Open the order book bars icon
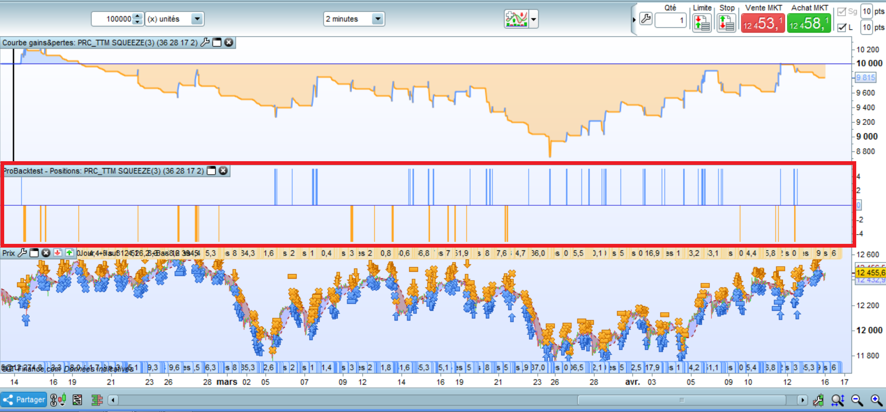The height and width of the screenshot is (412, 886). pyautogui.click(x=97, y=400)
